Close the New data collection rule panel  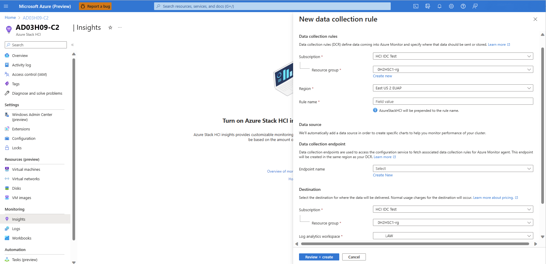535,19
